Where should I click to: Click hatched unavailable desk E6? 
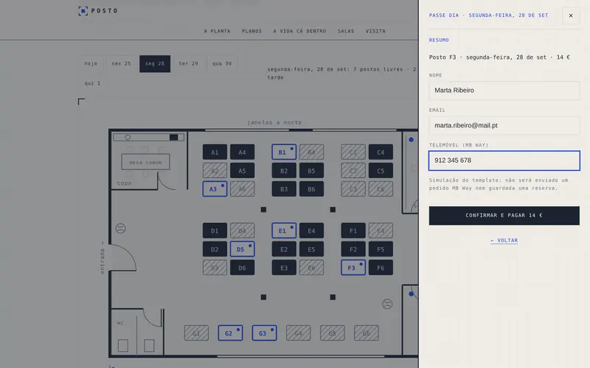coord(311,268)
